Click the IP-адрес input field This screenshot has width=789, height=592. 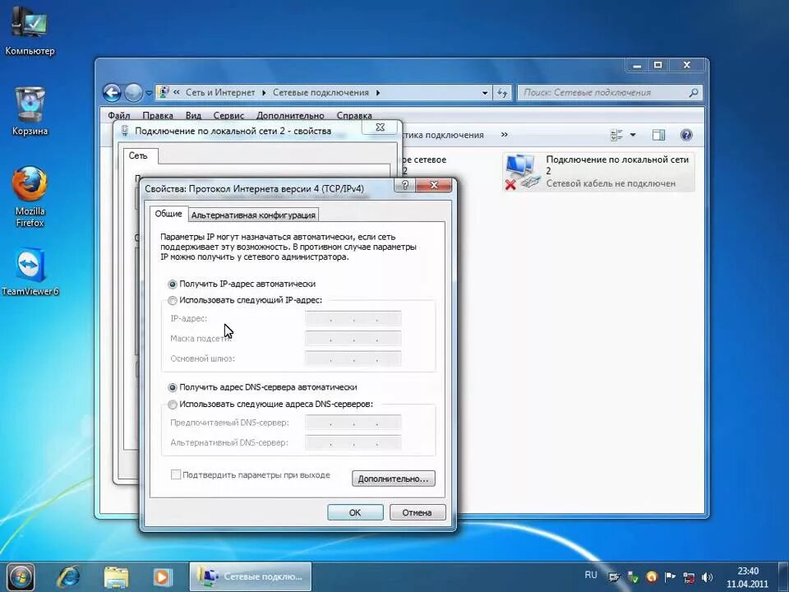click(x=352, y=318)
